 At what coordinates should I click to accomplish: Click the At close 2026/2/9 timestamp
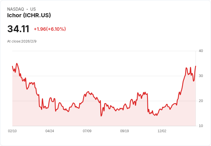coord(22,41)
